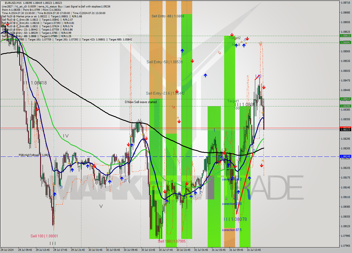
Task: Click the 'Sell Entry -88 | 1.0868' label
Action: coord(168,16)
